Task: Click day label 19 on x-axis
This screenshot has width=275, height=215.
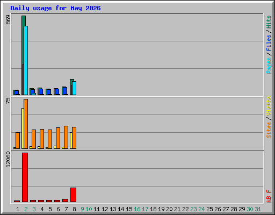Action: pyautogui.click(x=161, y=209)
